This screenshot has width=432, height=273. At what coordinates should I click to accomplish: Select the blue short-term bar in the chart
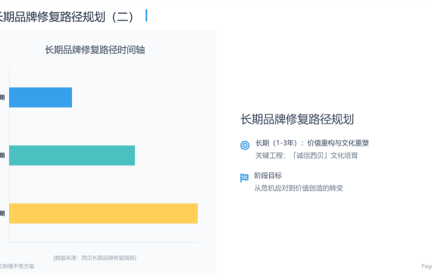(x=40, y=97)
